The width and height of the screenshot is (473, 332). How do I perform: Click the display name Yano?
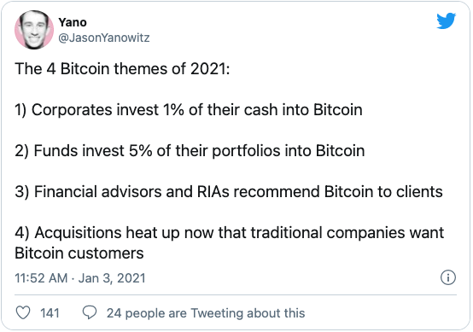pos(73,22)
